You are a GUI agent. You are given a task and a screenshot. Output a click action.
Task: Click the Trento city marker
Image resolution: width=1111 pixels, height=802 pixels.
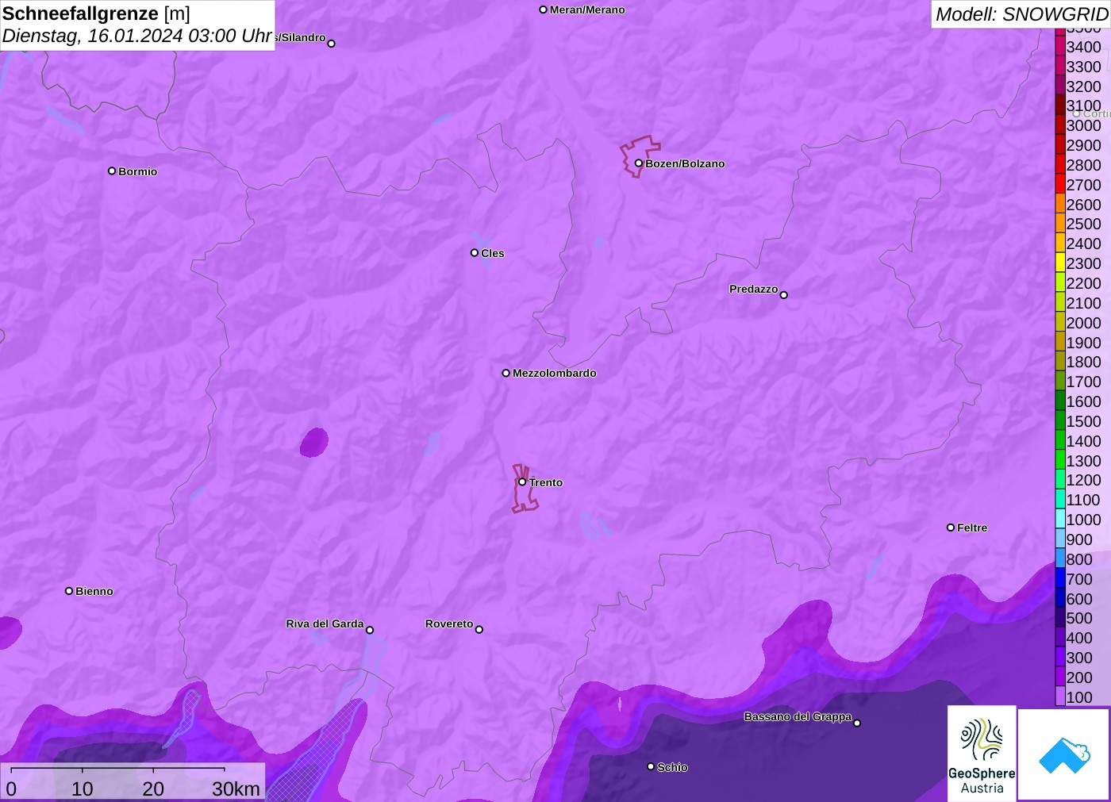[522, 482]
